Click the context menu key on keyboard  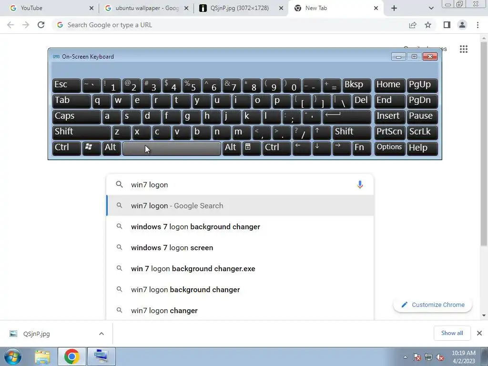(x=252, y=148)
